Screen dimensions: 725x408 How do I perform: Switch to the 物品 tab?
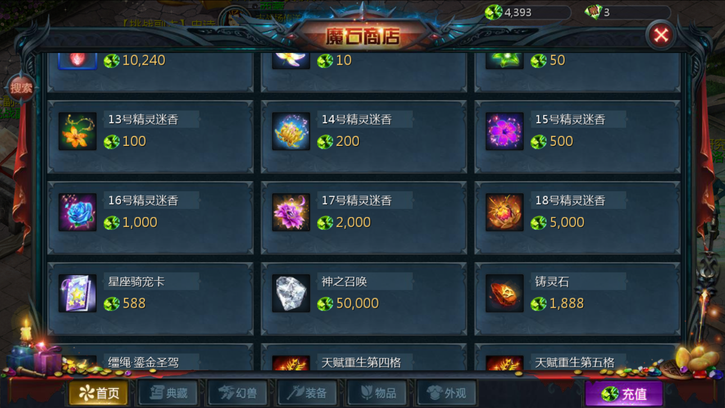[x=377, y=393]
